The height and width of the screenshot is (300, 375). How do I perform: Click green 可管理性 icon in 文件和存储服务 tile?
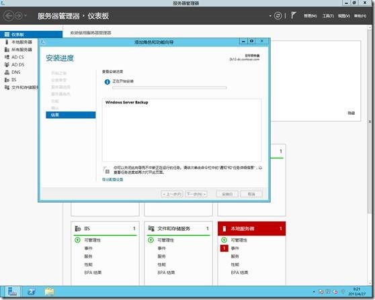pos(151,240)
